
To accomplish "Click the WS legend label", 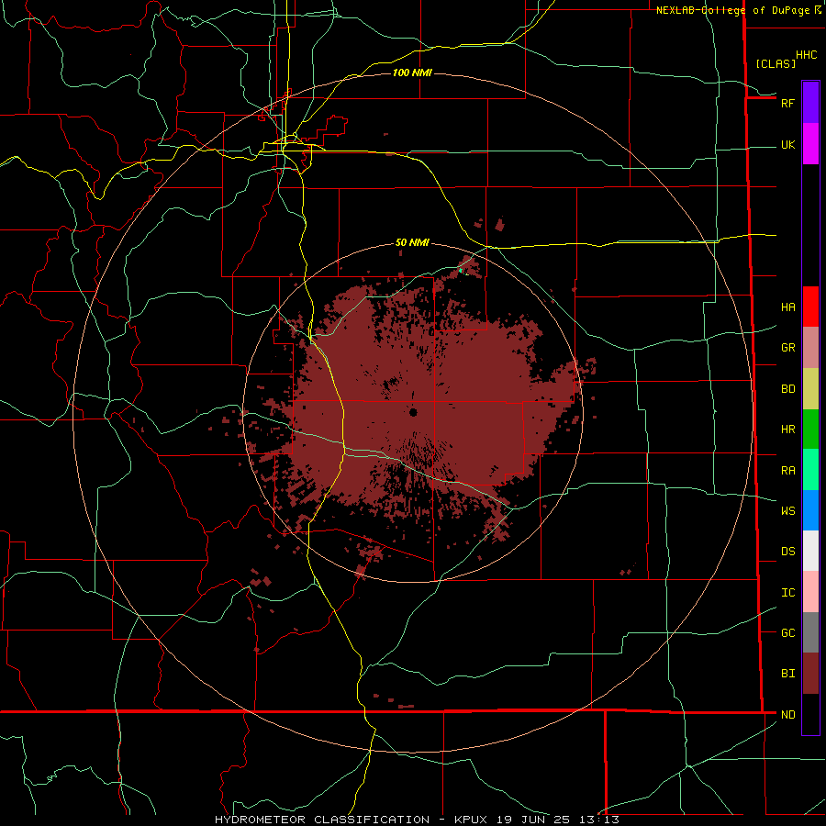I will coord(787,510).
